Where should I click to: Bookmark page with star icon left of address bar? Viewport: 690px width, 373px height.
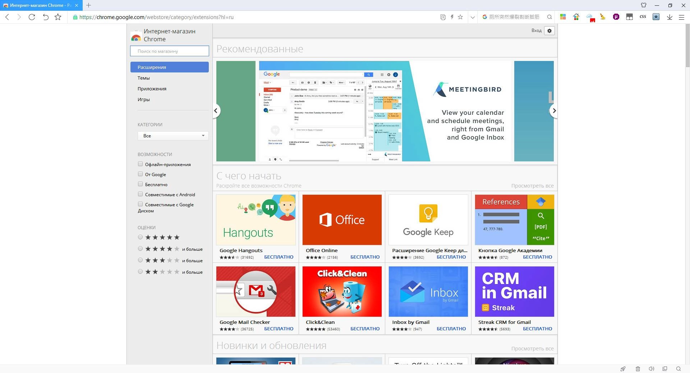(x=58, y=17)
